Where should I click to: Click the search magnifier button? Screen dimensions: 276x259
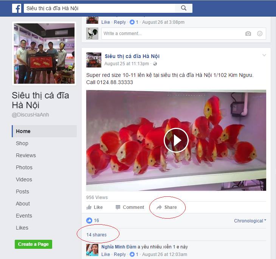pos(184,8)
